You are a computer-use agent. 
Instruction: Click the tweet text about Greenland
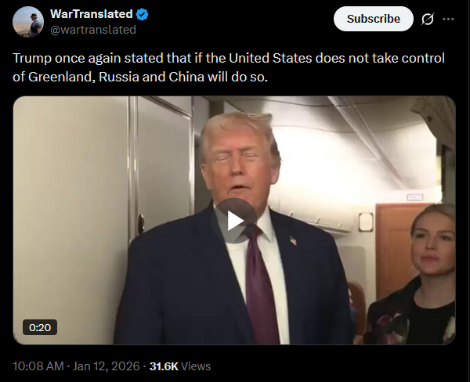[x=229, y=67]
